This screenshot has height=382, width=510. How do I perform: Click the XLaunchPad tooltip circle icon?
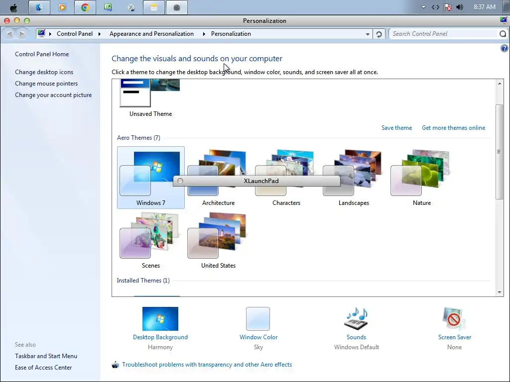(x=180, y=181)
